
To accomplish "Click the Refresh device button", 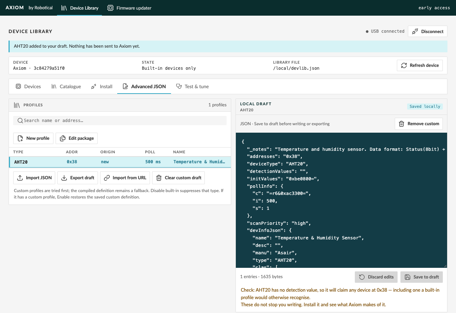I will click(420, 65).
